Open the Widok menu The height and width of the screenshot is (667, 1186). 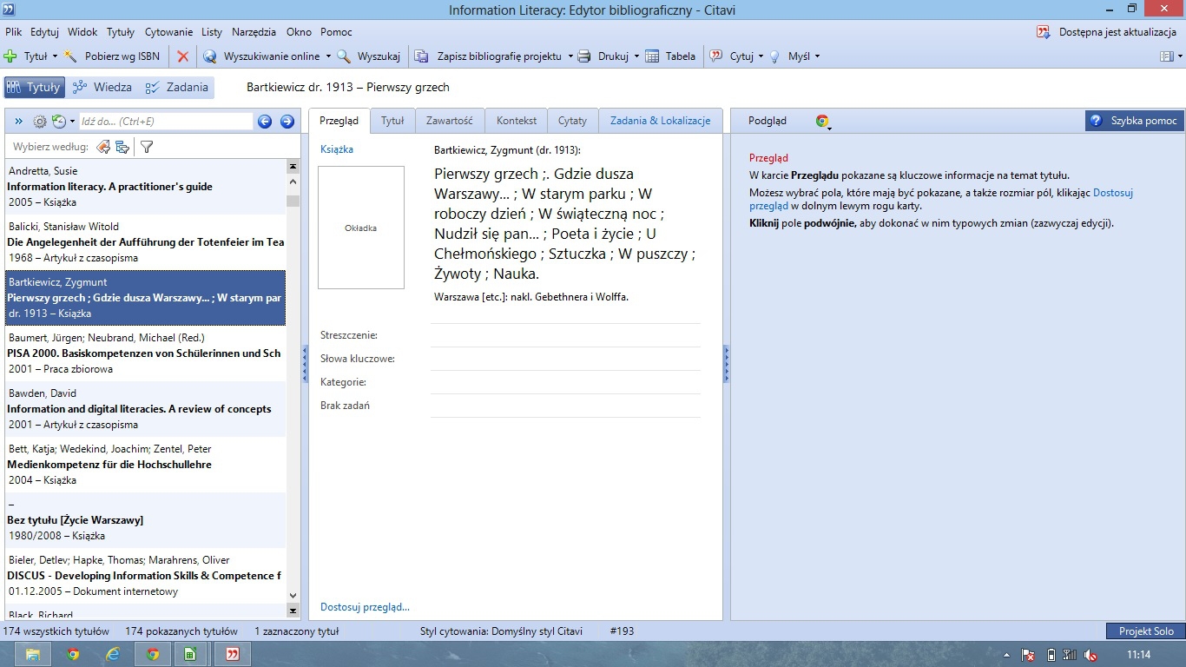pyautogui.click(x=82, y=32)
